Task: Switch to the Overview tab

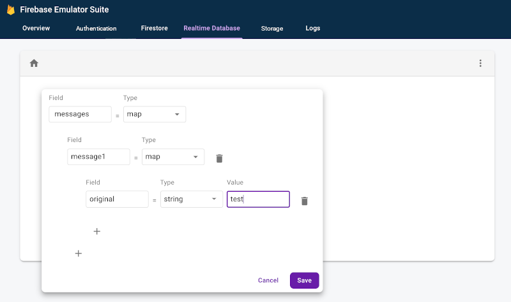Action: [x=36, y=28]
